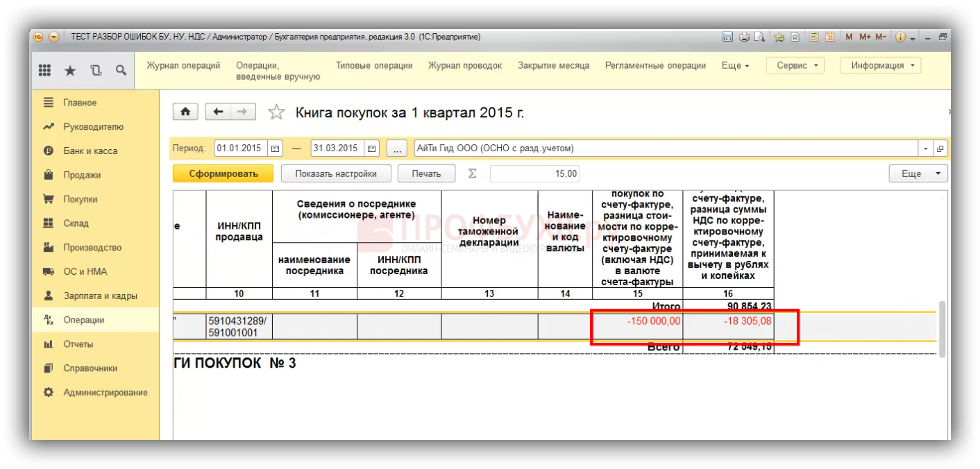Select Покупки in the left sidebar

tap(80, 199)
